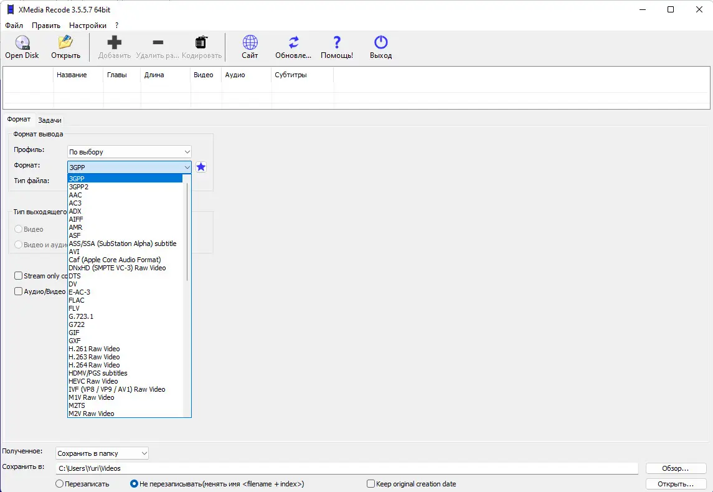This screenshot has width=713, height=492.
Task: Select HEVC Raw Video format
Action: [125, 382]
